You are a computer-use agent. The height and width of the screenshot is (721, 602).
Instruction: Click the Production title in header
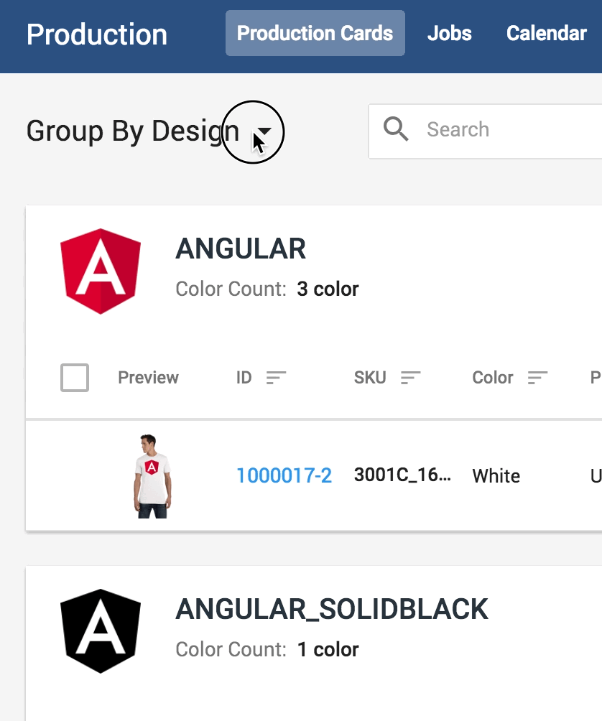[x=96, y=34]
